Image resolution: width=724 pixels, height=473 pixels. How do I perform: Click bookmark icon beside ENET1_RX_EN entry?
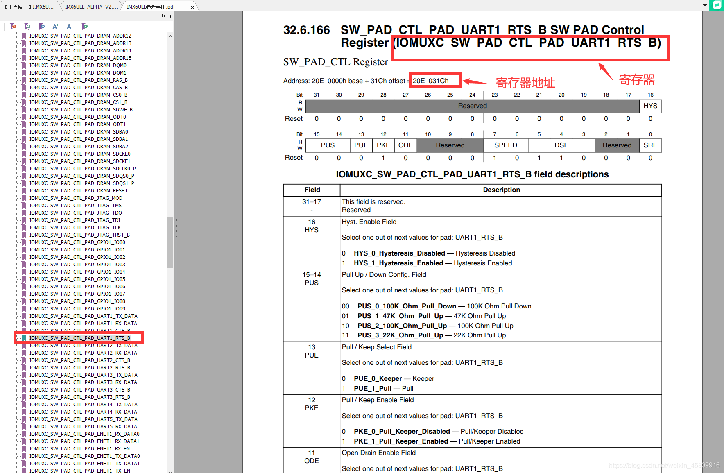tap(24, 449)
